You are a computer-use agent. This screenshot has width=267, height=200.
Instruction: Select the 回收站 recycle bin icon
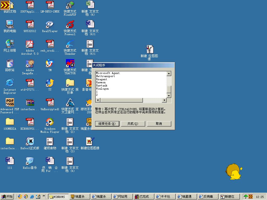pyautogui.click(x=10, y=65)
